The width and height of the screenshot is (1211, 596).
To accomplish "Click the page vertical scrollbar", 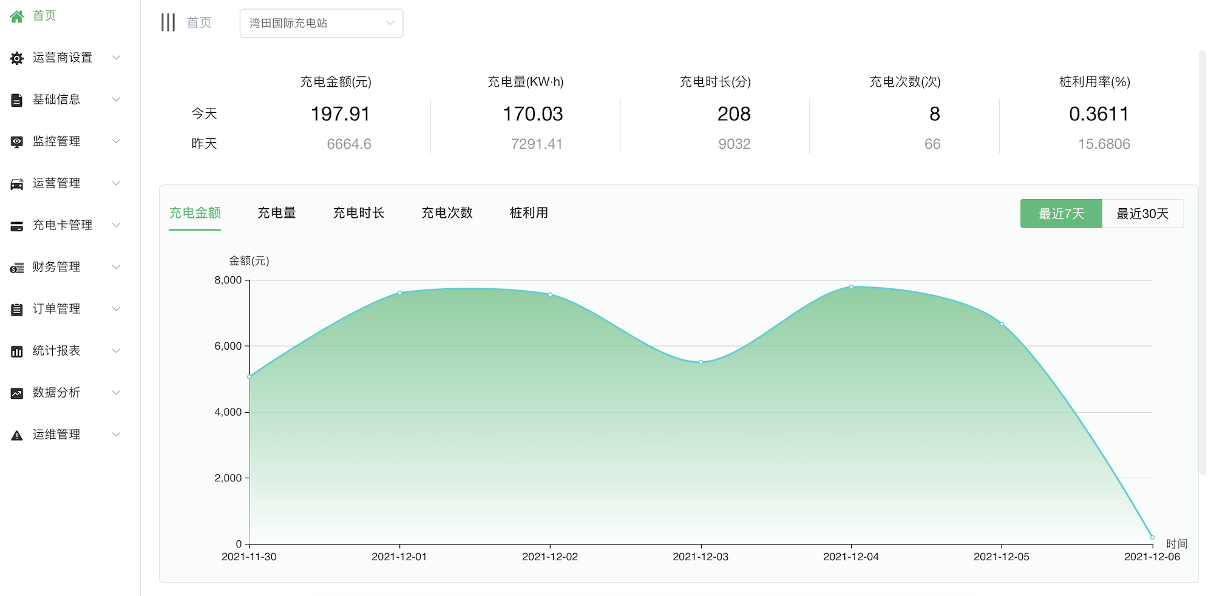I will tap(1202, 261).
